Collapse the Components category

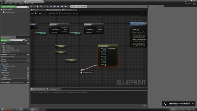click(x=1, y=64)
